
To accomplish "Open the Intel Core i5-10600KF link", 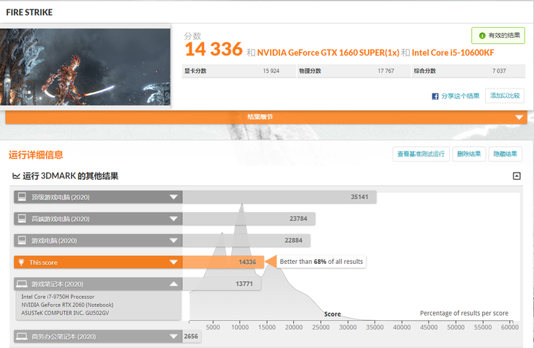I will (x=453, y=53).
